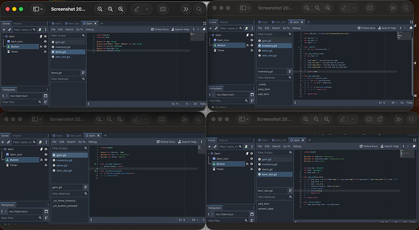This screenshot has width=419, height=230.
Task: Collapse the Gem tree node in the inventory.gd window
Action: coord(209,35)
